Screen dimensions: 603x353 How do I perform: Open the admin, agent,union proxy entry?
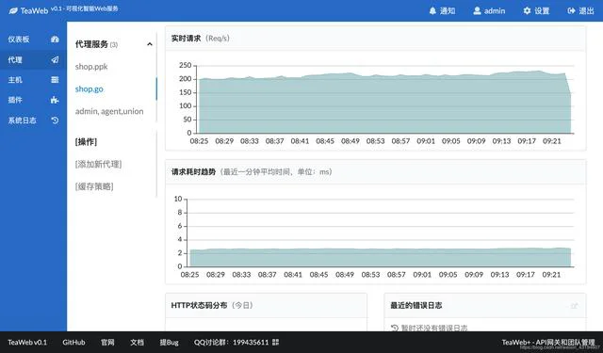tap(109, 111)
